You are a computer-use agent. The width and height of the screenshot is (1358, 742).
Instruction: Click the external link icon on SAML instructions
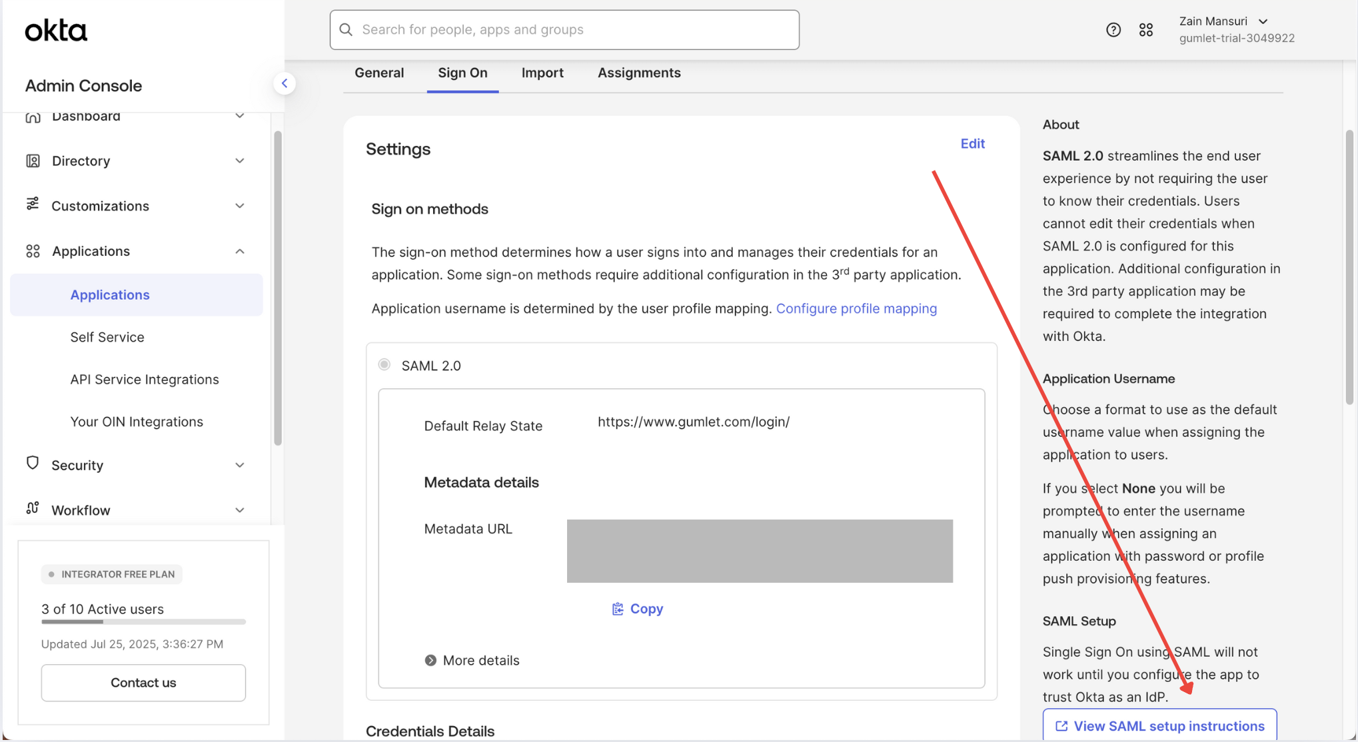pyautogui.click(x=1061, y=726)
